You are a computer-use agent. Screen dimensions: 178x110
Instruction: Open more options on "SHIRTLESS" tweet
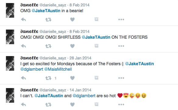click(x=121, y=46)
